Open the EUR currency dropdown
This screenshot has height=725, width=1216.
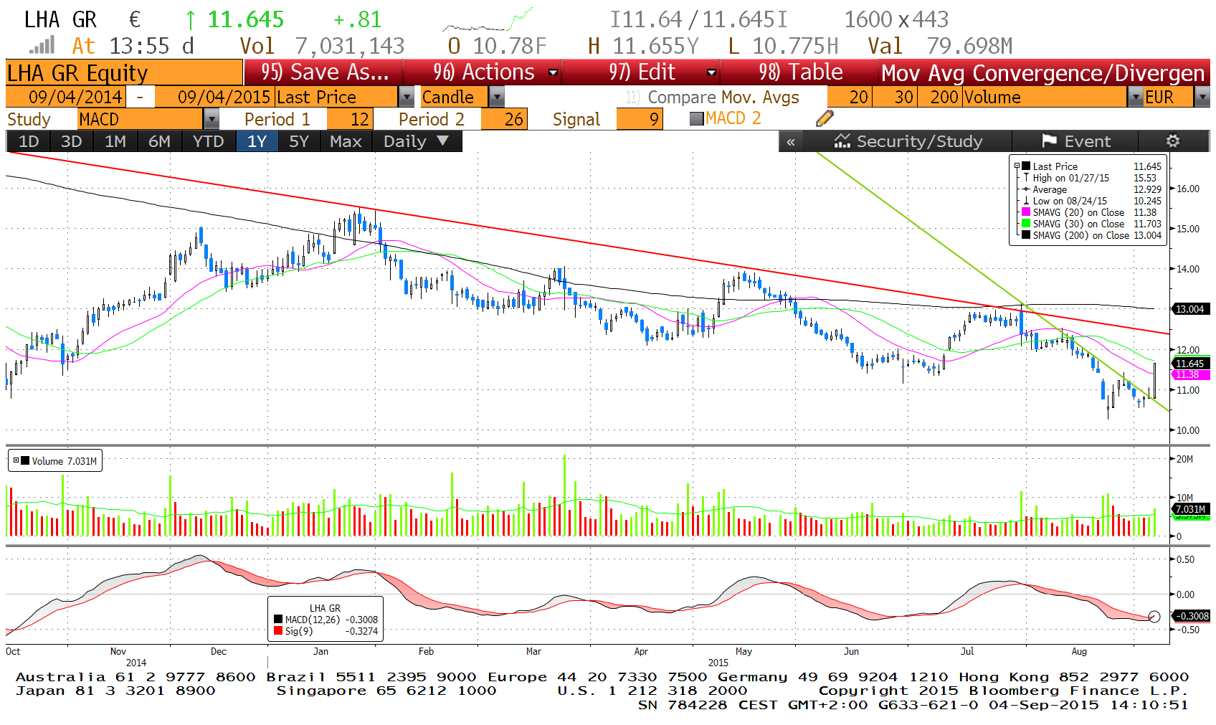point(1202,97)
